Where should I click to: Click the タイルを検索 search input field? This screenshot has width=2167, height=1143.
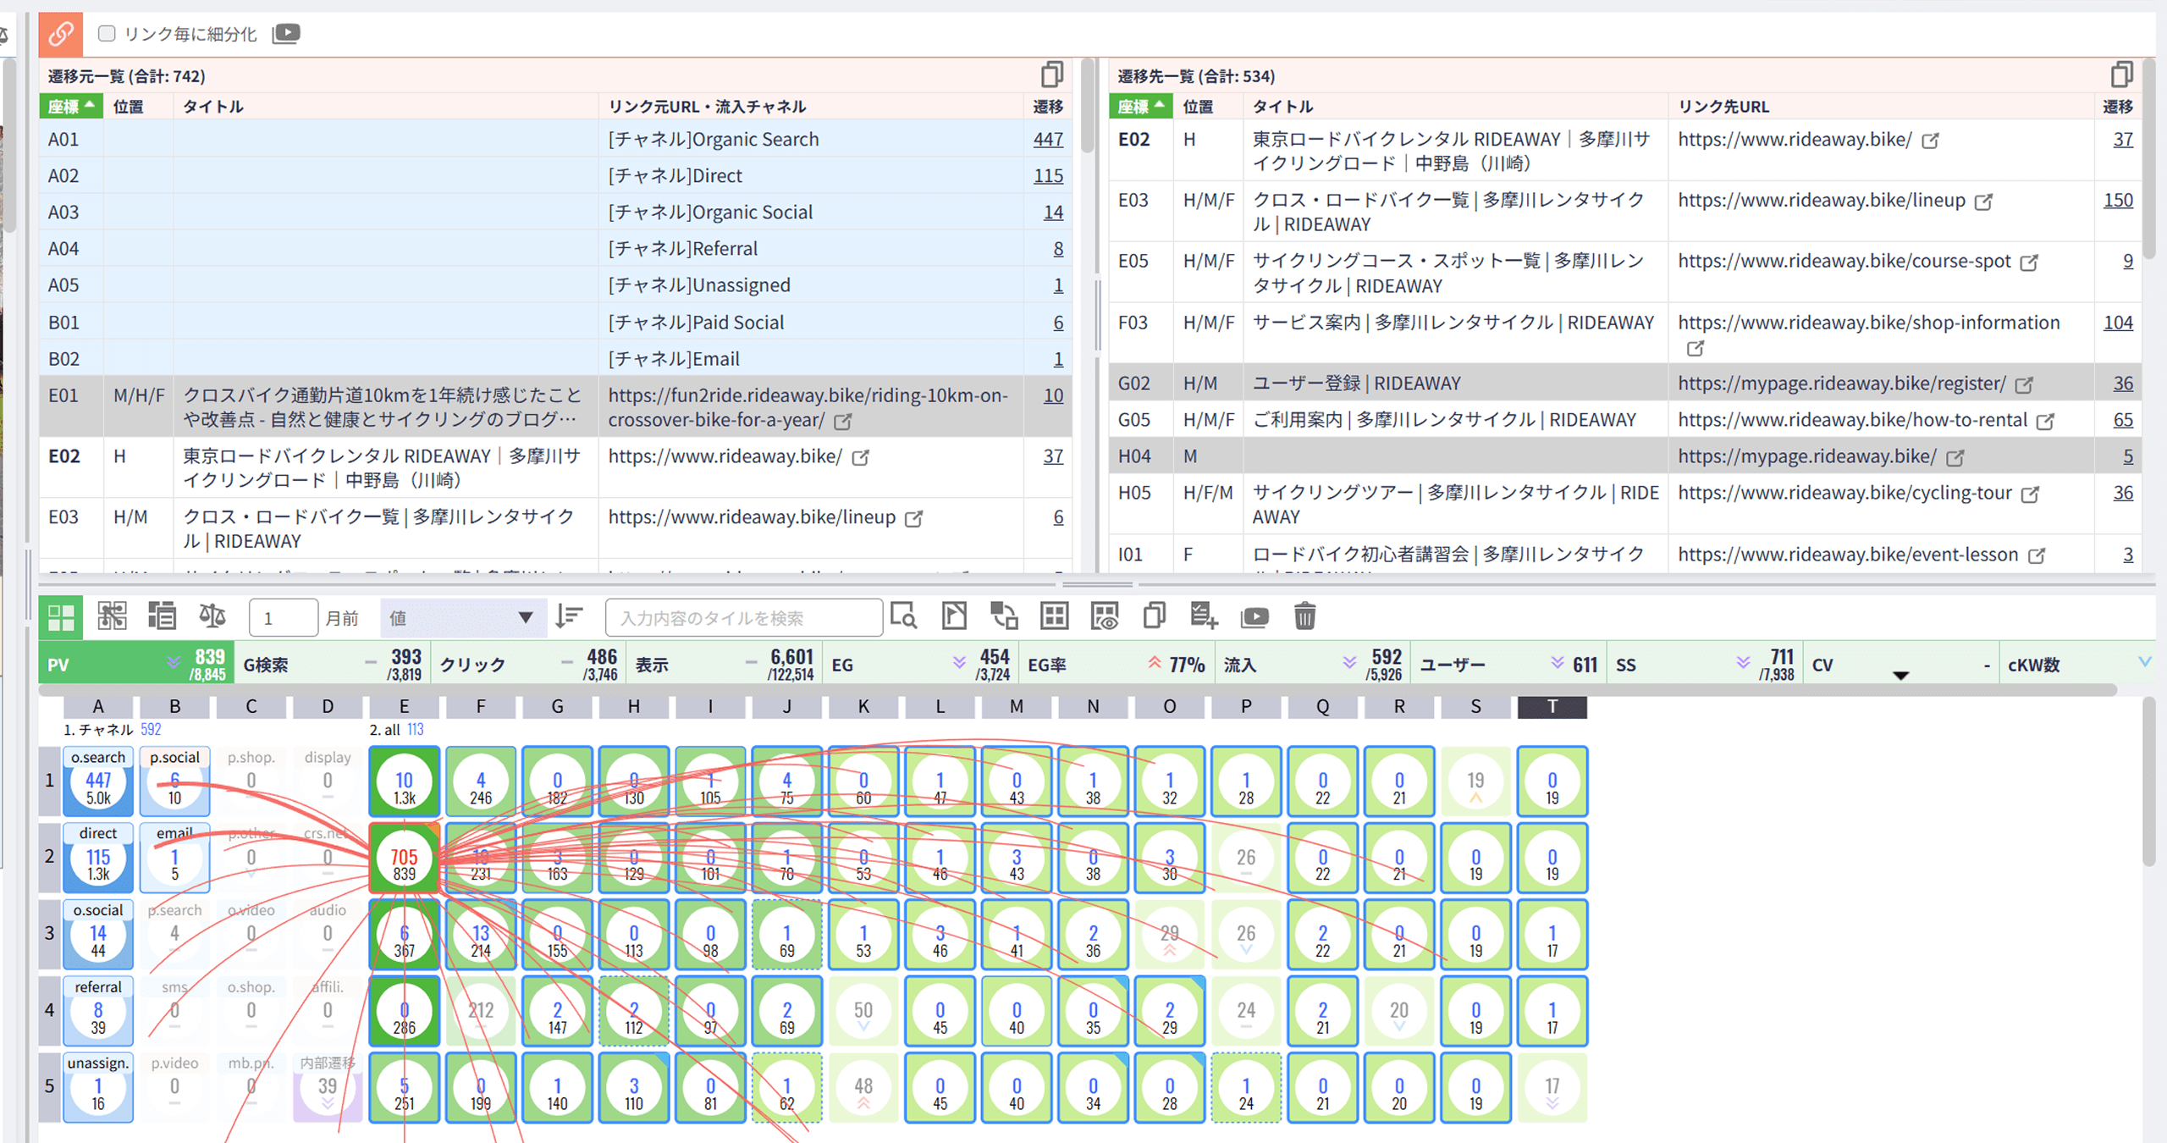743,618
